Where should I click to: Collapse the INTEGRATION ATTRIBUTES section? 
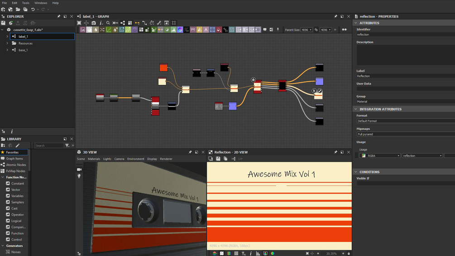tap(356, 109)
